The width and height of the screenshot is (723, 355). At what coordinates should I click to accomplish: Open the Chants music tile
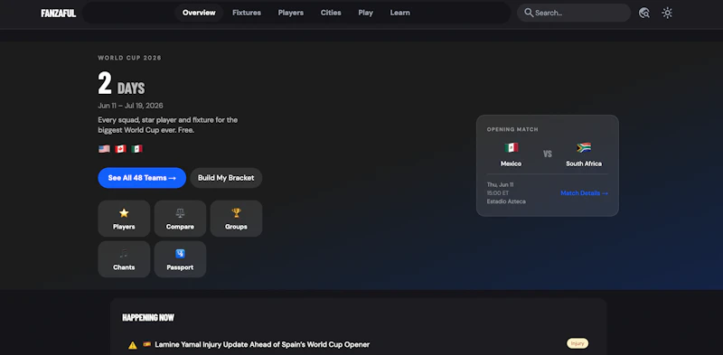click(x=124, y=259)
